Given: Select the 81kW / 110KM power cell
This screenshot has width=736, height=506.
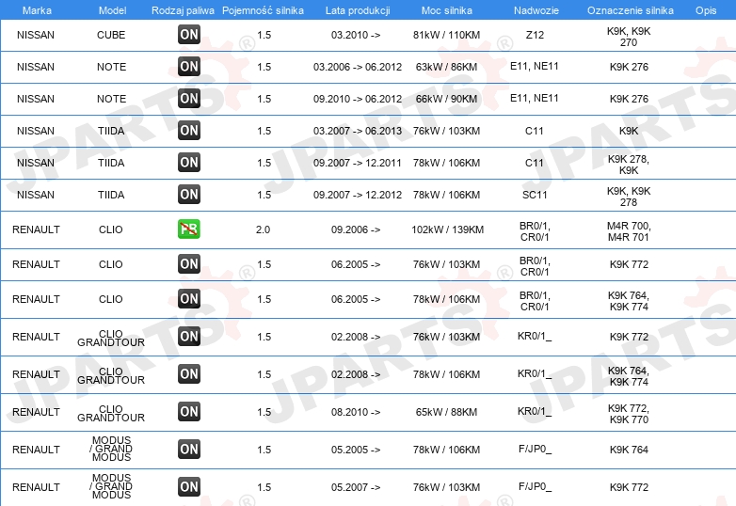Looking at the screenshot, I should click(x=446, y=35).
